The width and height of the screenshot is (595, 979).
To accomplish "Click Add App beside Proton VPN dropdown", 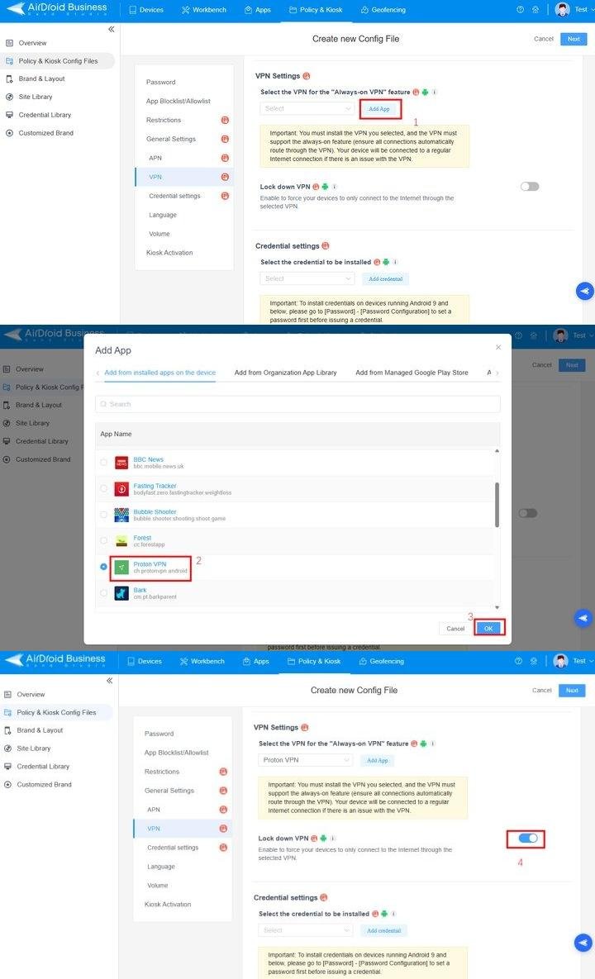I will [x=377, y=760].
